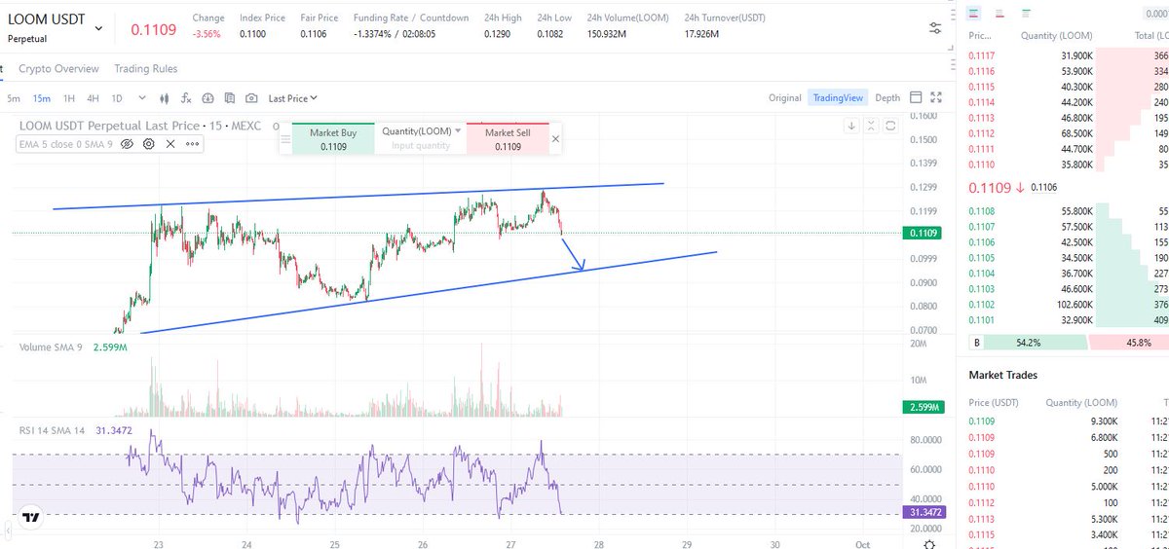Open the Crypto Overview tab

click(x=58, y=69)
